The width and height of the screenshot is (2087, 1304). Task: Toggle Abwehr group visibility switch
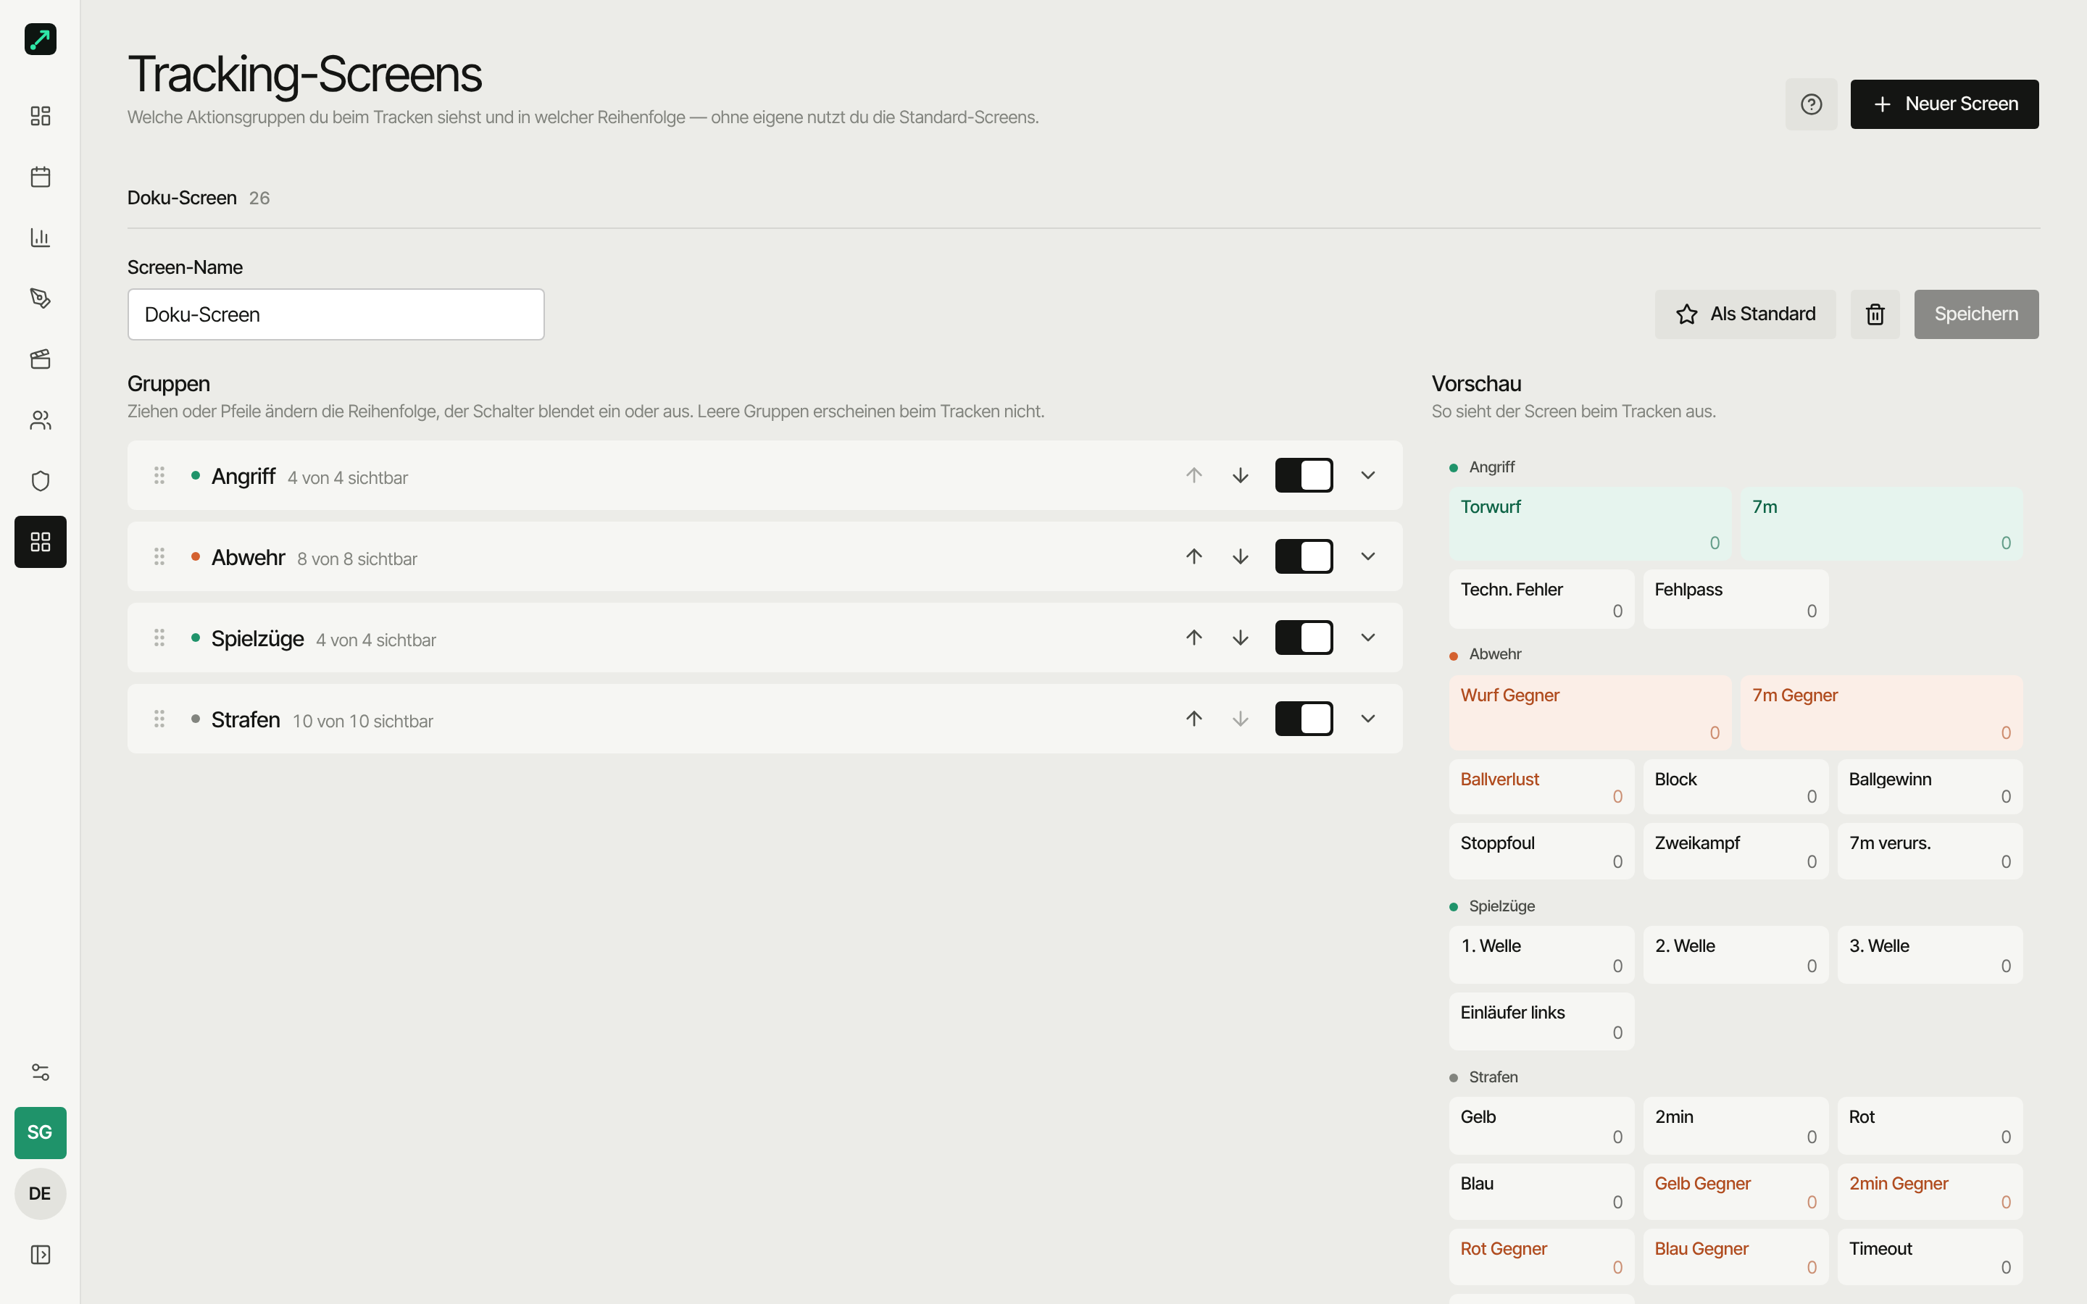[1304, 556]
